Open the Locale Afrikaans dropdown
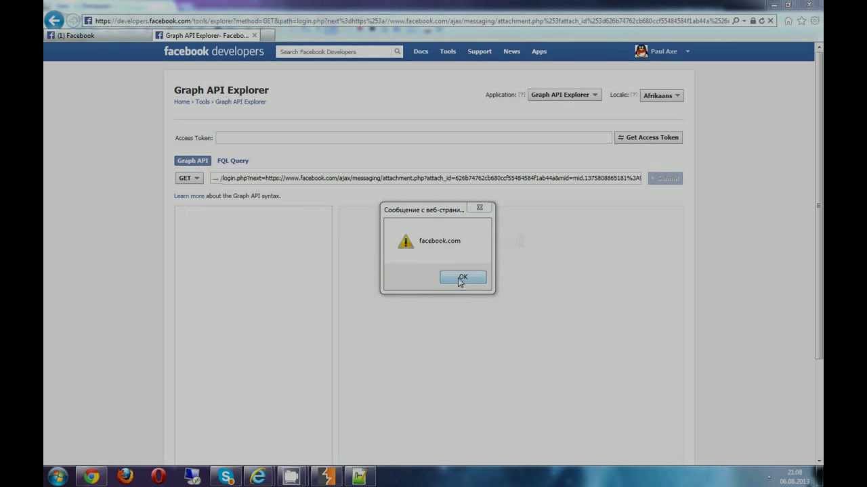Viewport: 867px width, 487px height. click(661, 95)
